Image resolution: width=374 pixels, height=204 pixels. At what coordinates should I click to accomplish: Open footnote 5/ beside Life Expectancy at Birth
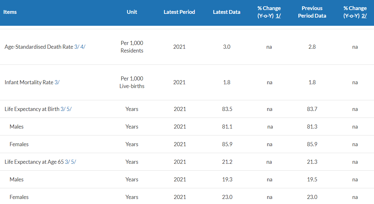click(69, 109)
